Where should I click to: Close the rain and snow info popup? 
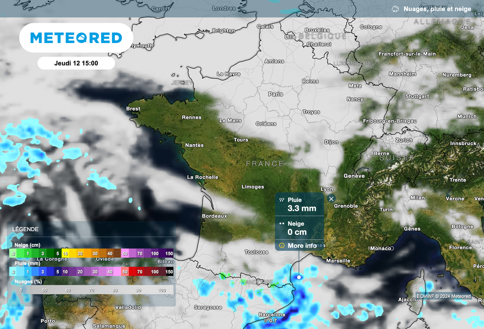click(331, 199)
